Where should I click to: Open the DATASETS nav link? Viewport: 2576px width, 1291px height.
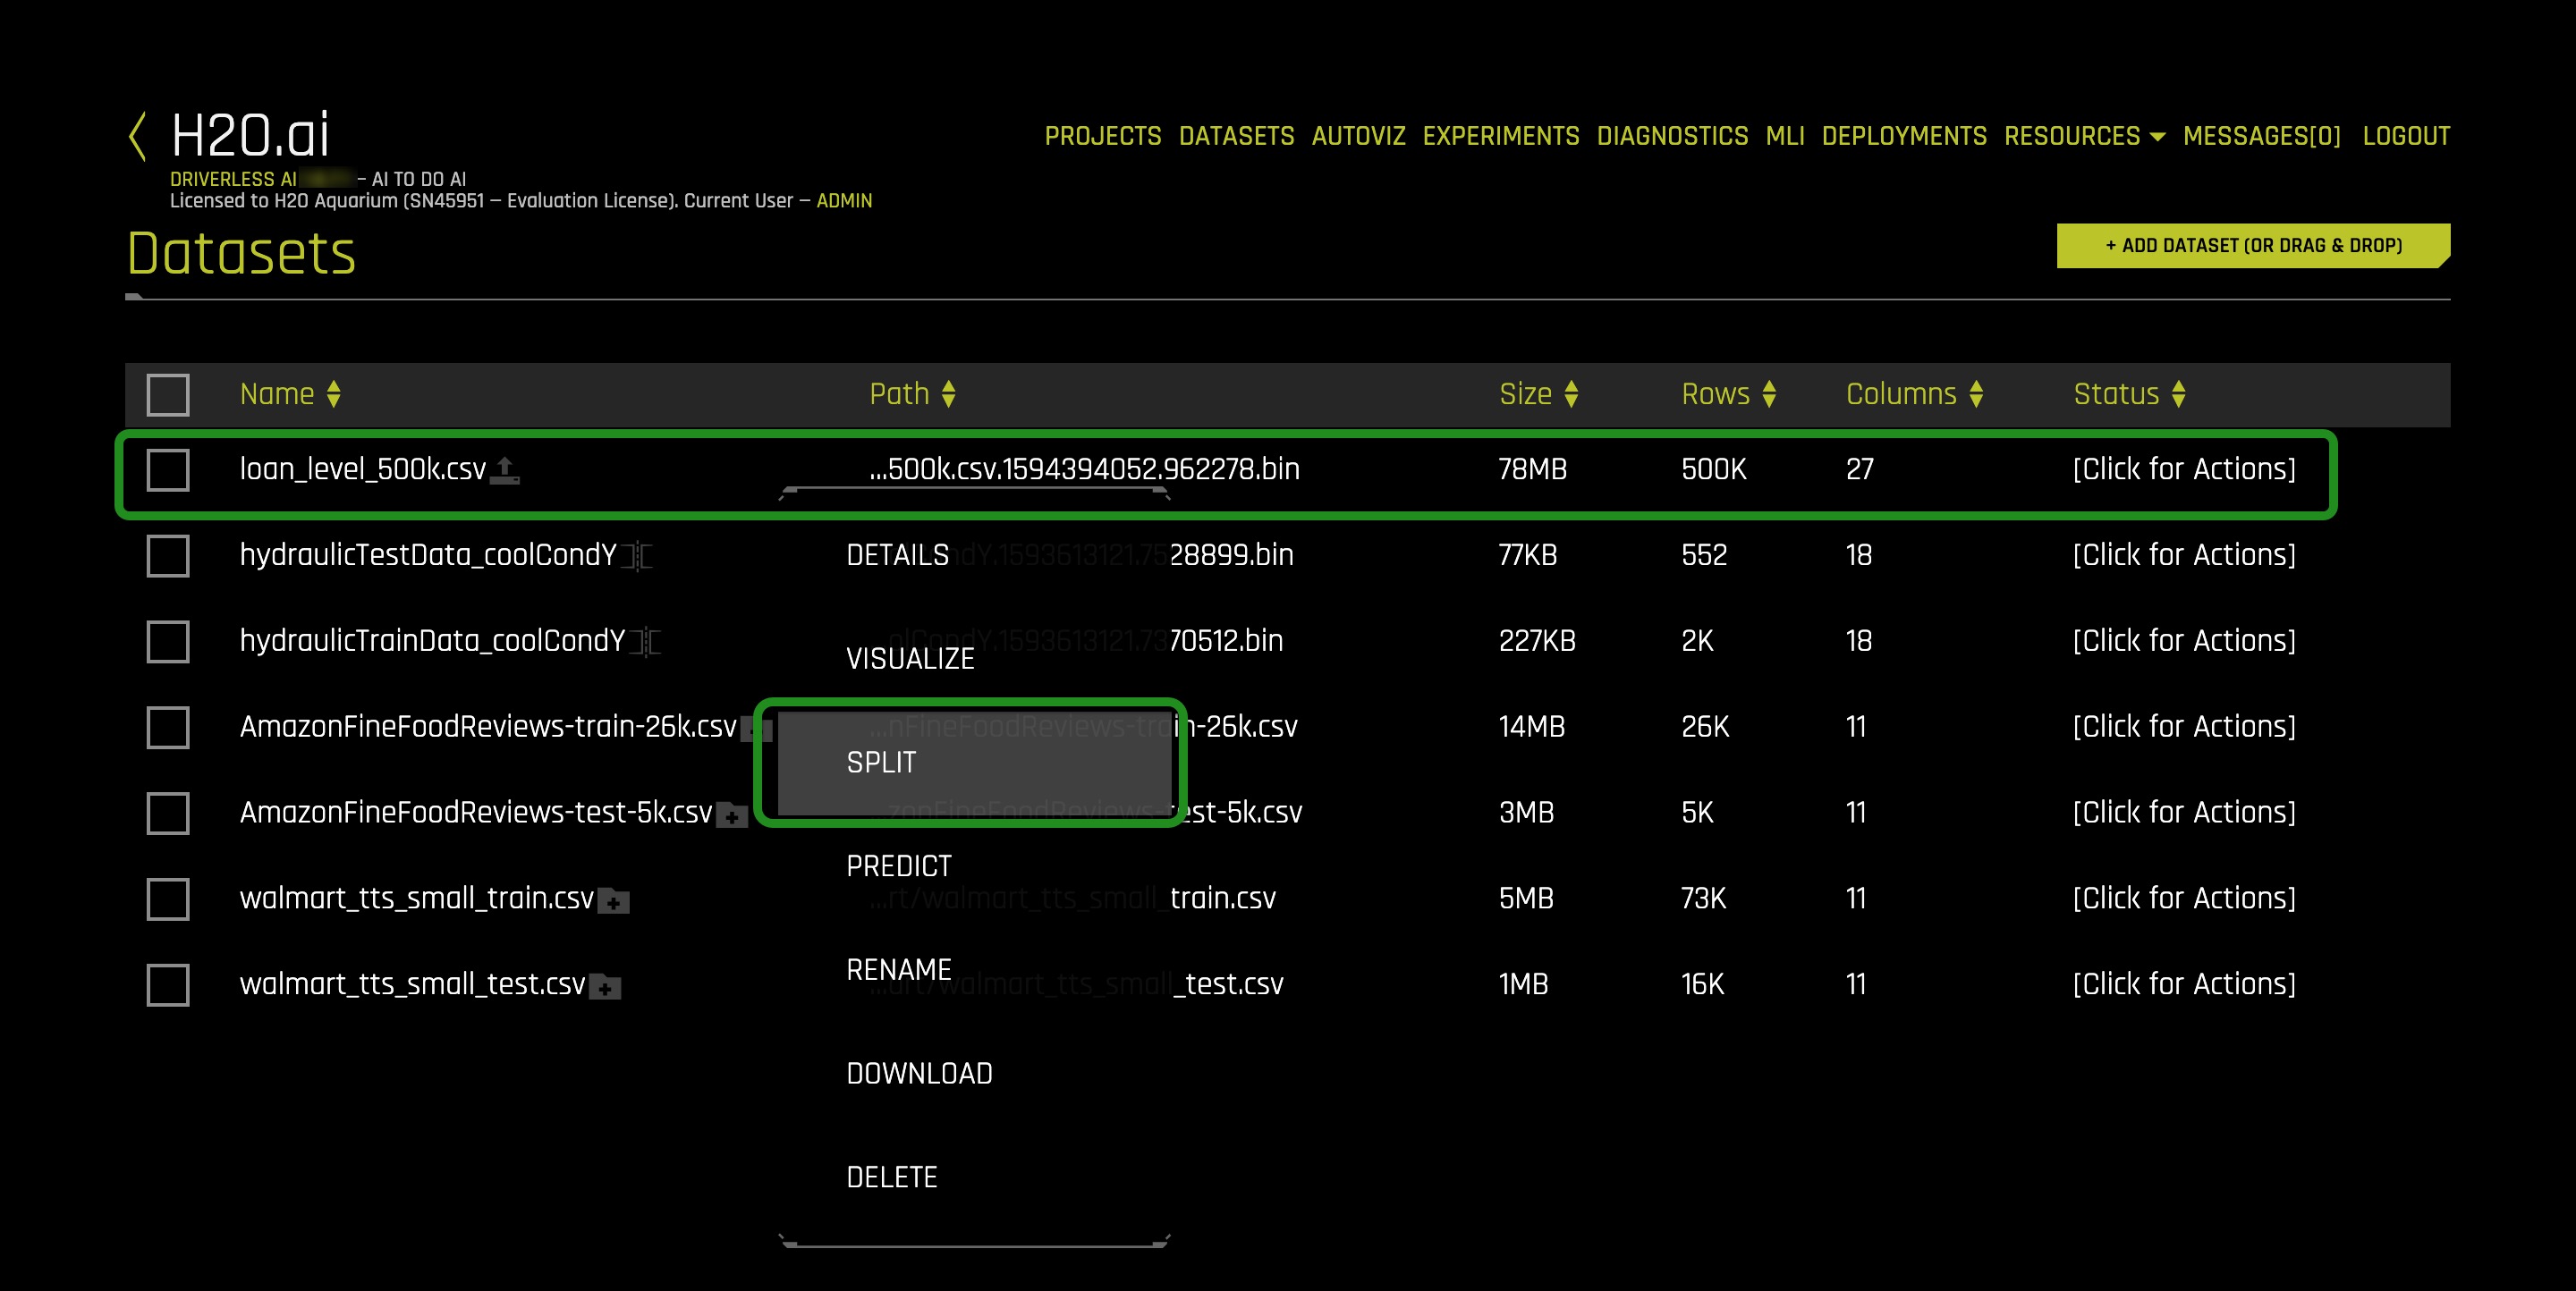point(1236,136)
